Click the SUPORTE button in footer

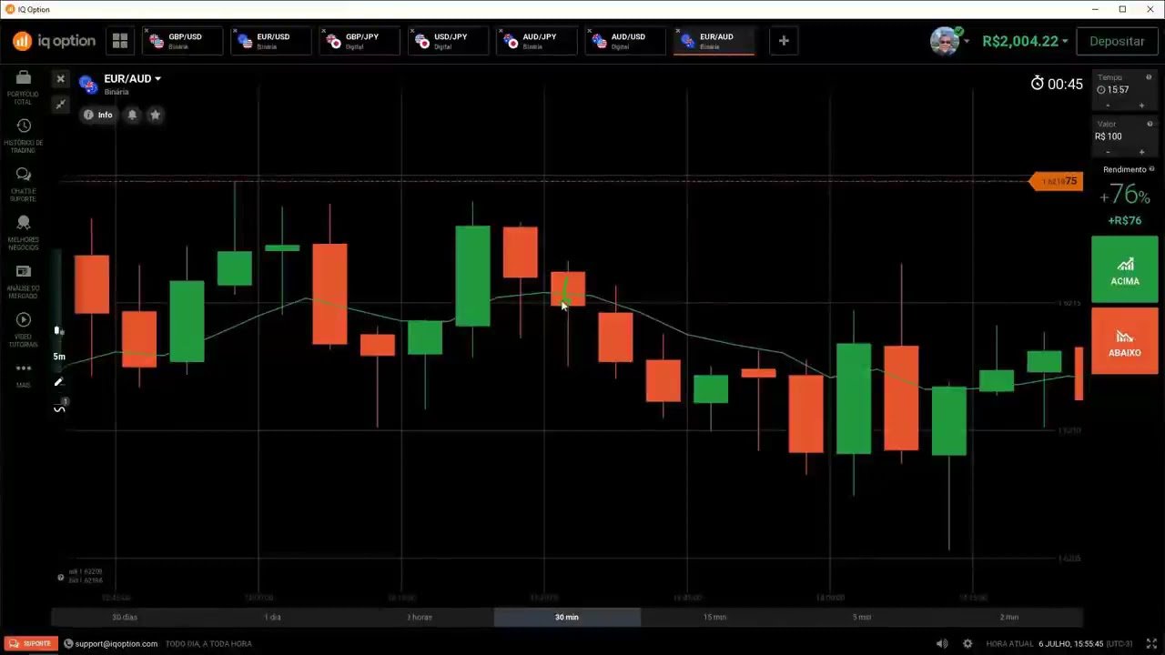click(x=31, y=643)
